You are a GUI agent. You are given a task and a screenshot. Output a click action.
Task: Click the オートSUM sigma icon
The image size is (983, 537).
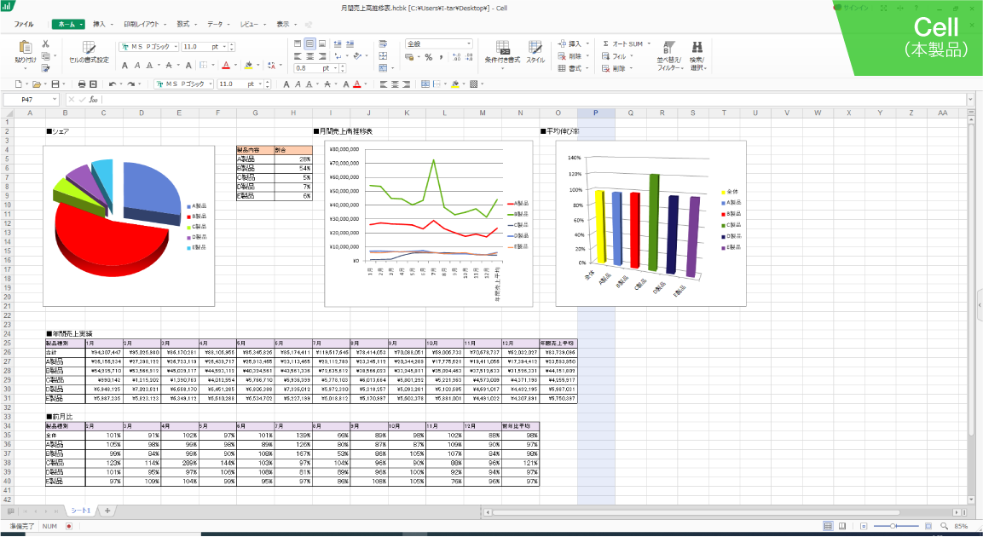tap(605, 44)
